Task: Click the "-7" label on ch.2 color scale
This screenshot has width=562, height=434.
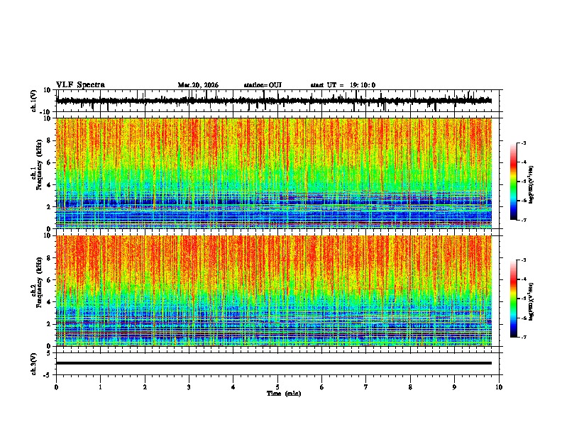Action: click(x=523, y=337)
